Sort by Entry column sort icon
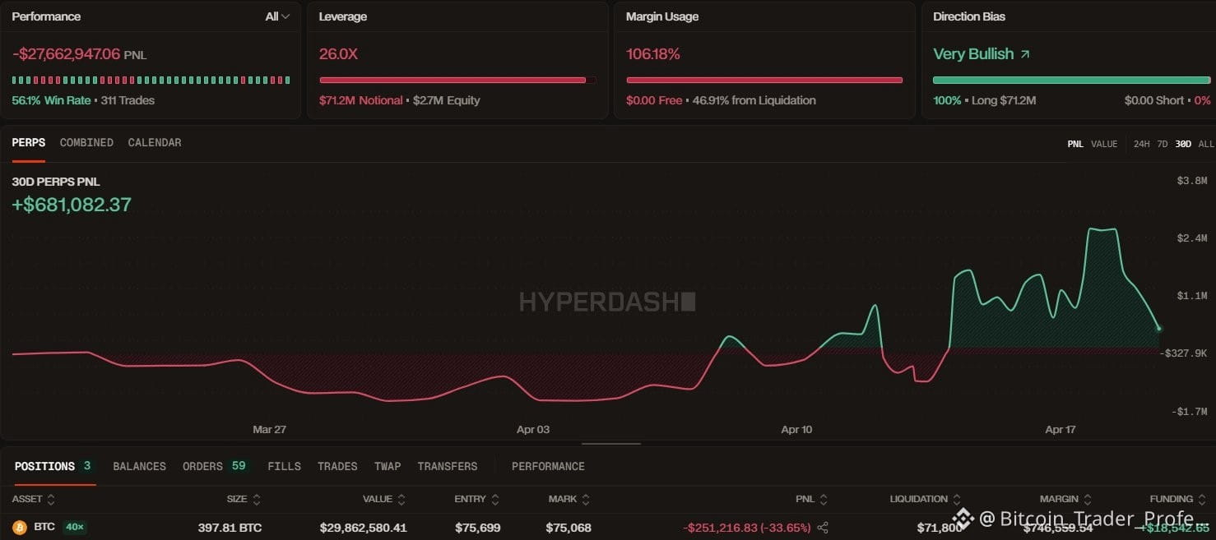Image resolution: width=1216 pixels, height=540 pixels. (x=495, y=499)
